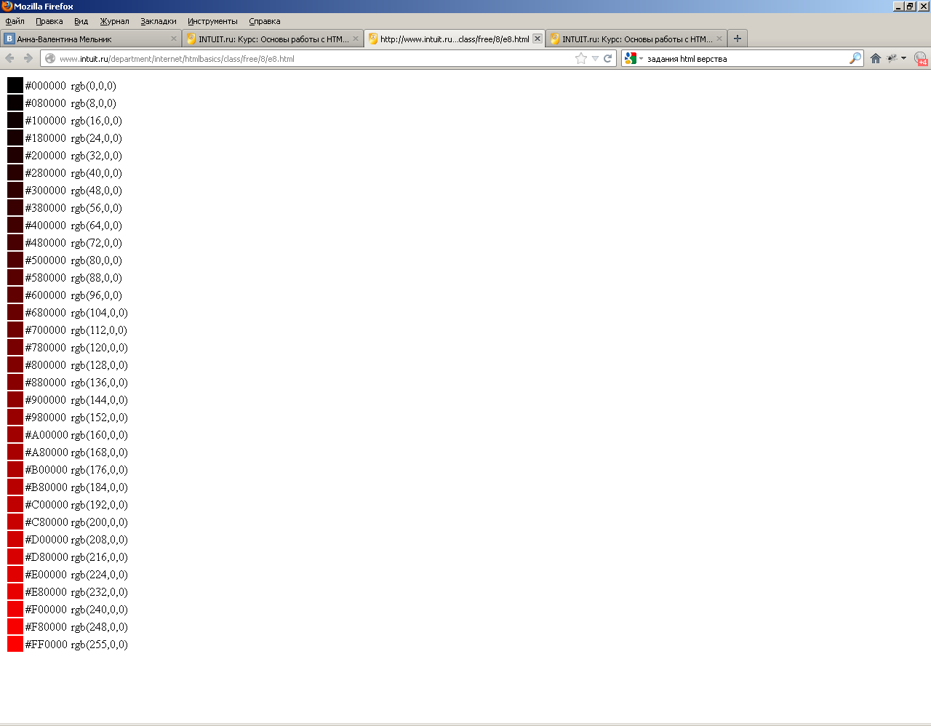The image size is (931, 726).
Task: Click the text #500000
Action: pos(46,260)
